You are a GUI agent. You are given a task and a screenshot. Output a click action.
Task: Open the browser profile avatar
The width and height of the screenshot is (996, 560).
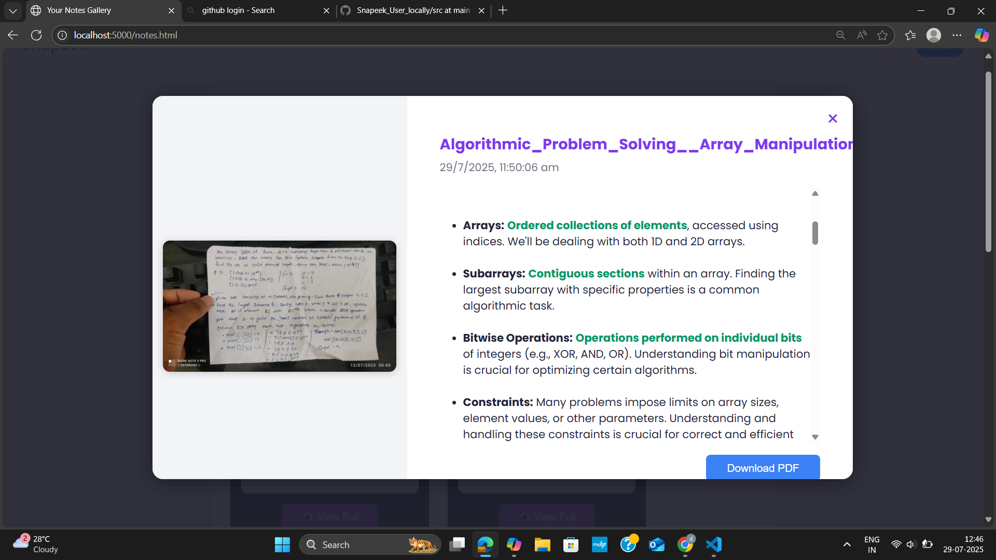pos(934,35)
